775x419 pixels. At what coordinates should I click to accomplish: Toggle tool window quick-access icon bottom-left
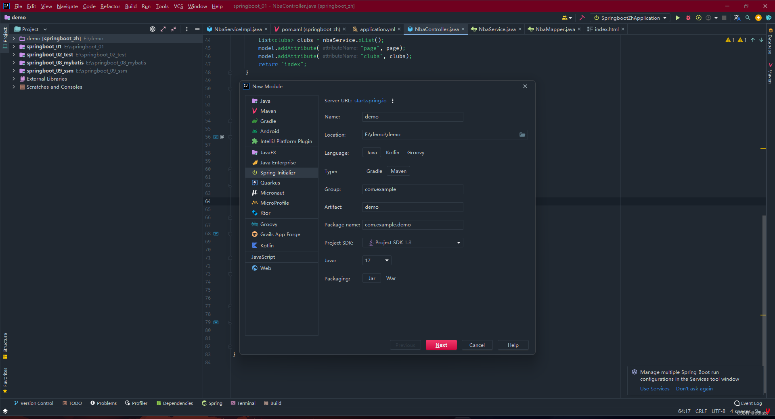pos(5,411)
